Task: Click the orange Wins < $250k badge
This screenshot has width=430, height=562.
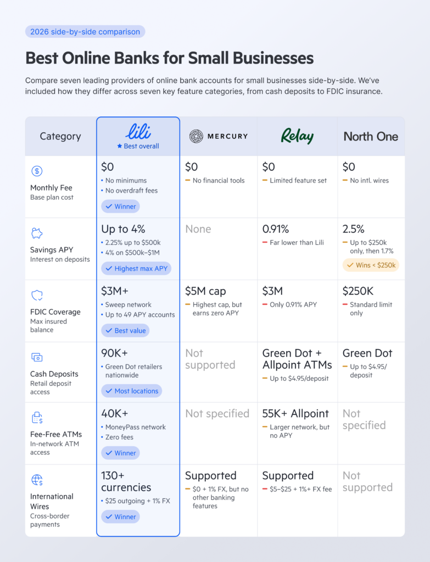Action: pos(371,265)
